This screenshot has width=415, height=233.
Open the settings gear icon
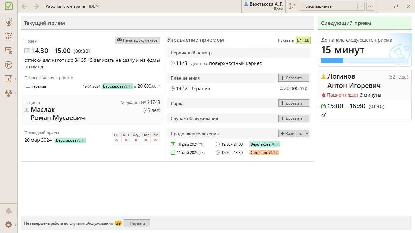(x=9, y=225)
